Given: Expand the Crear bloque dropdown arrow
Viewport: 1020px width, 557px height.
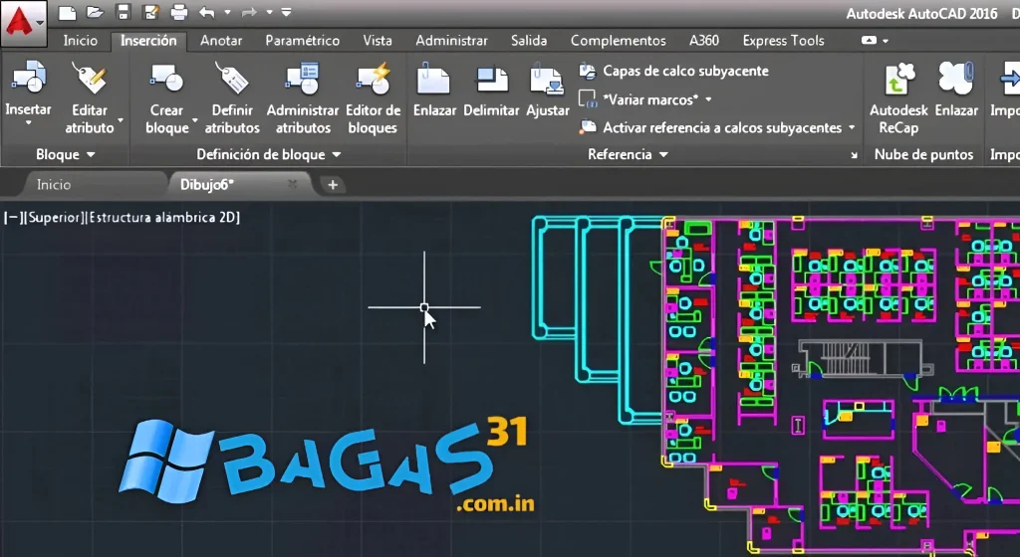Looking at the screenshot, I should coord(194,120).
